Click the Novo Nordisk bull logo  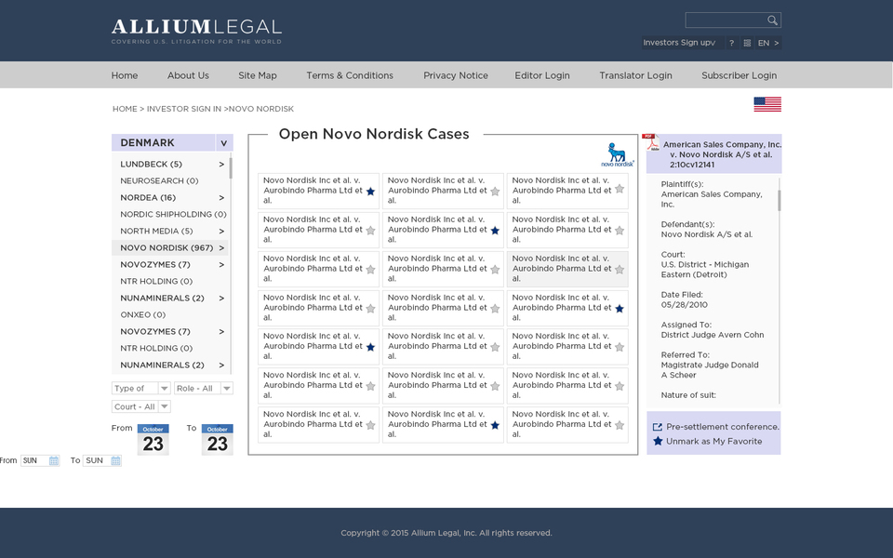pyautogui.click(x=618, y=154)
